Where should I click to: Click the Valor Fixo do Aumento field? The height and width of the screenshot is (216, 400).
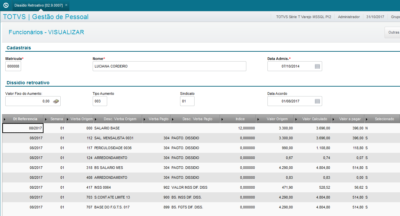(33, 101)
